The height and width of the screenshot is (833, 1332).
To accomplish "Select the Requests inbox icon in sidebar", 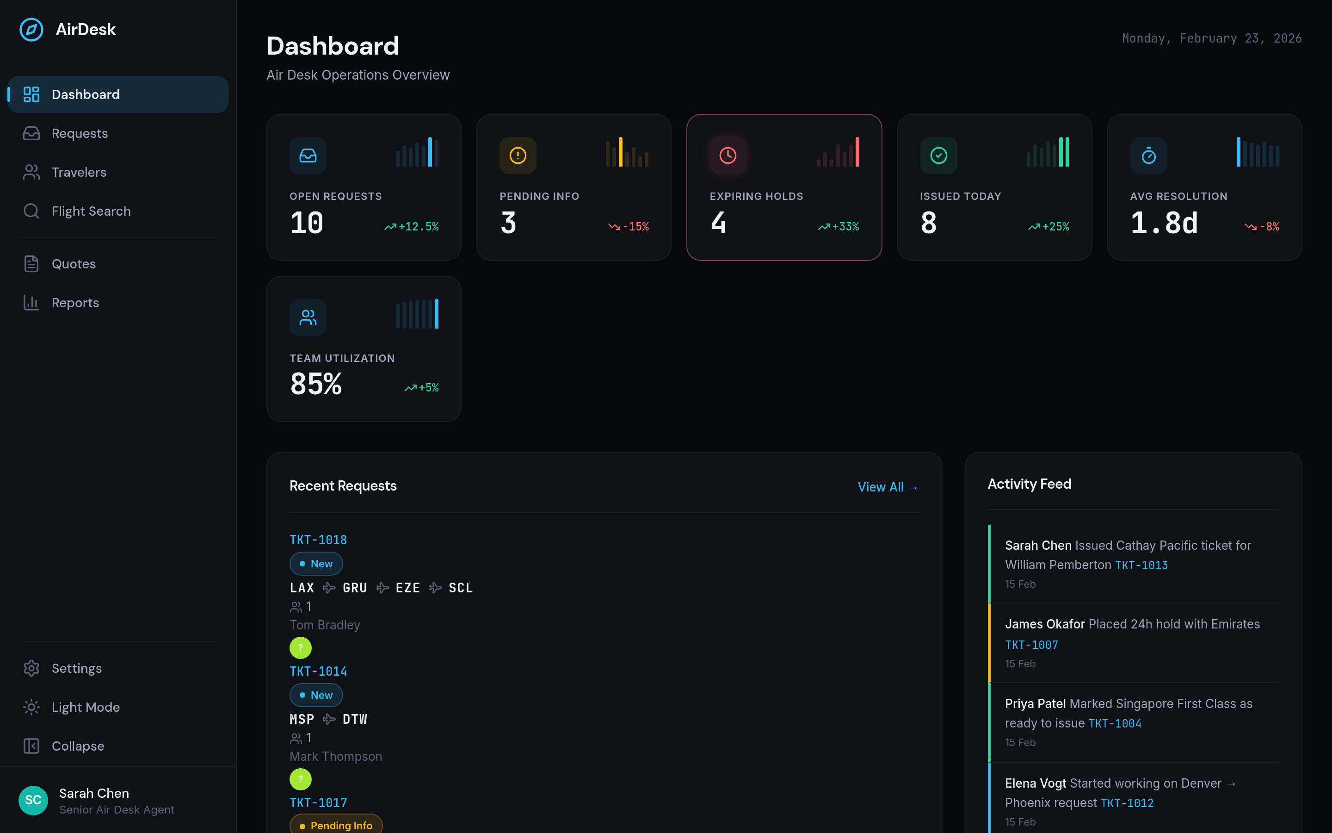I will pos(31,133).
